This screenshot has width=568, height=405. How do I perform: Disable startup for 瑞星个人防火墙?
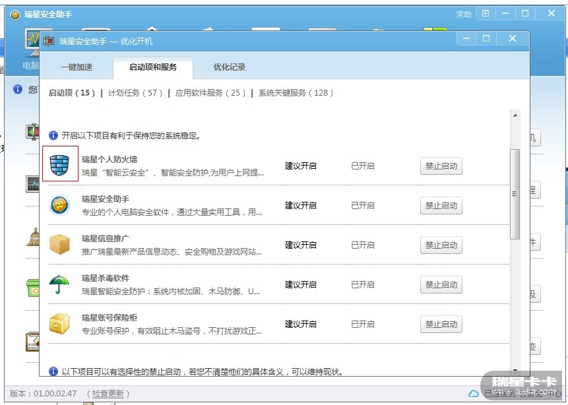[x=441, y=166]
